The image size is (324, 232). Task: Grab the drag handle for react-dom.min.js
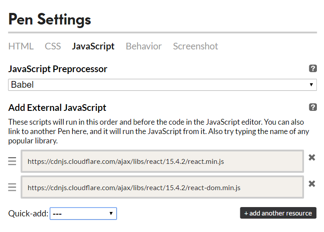(12, 187)
